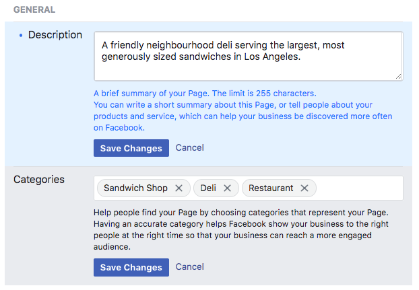
Task: Click the Categories field label
Action: (x=39, y=180)
